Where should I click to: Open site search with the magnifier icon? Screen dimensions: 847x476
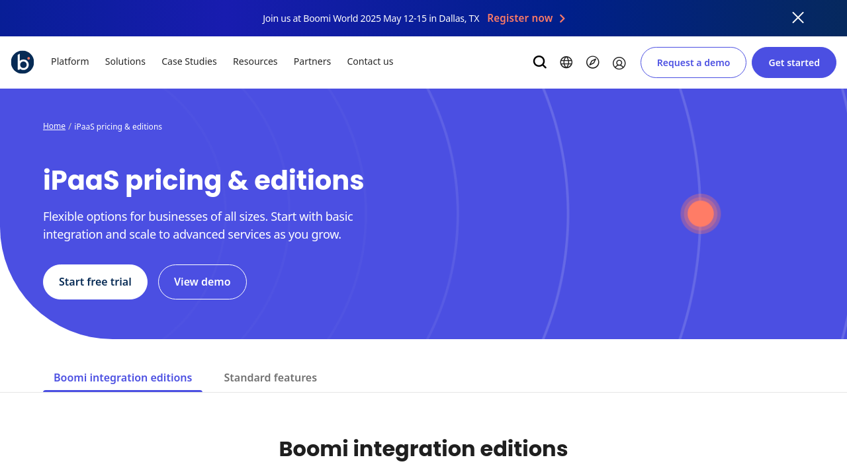click(539, 62)
